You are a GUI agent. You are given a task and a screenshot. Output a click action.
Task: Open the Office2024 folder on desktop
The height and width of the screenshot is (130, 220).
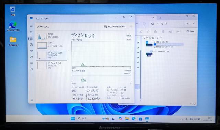[x=13, y=41]
